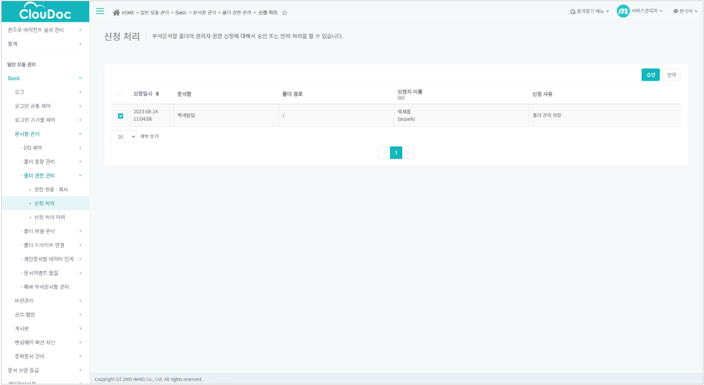Collapse the Basic section chevron
704x385 pixels.
(x=80, y=78)
